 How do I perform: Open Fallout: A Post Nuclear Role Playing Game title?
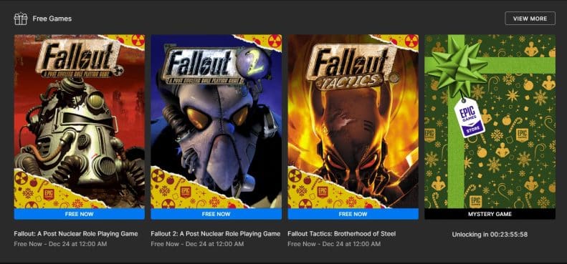76,234
